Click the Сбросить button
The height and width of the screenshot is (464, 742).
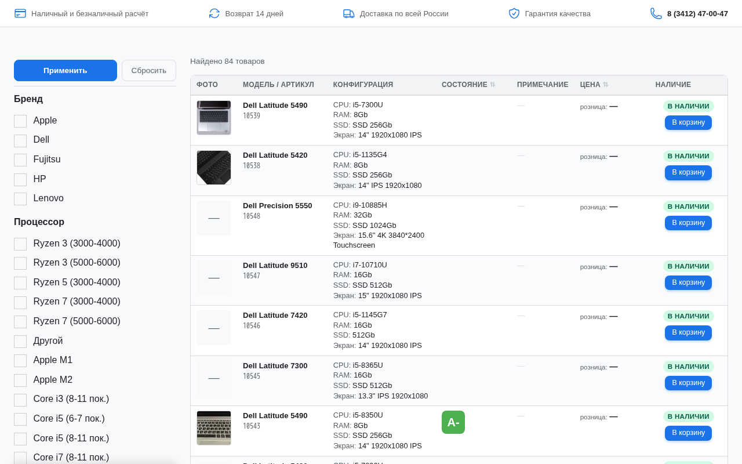pos(149,70)
